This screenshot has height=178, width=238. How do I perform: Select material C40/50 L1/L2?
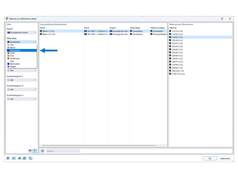(200, 49)
